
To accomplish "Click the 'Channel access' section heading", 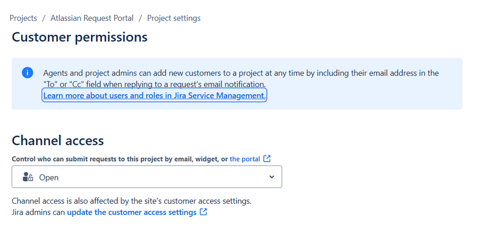I will tap(58, 140).
